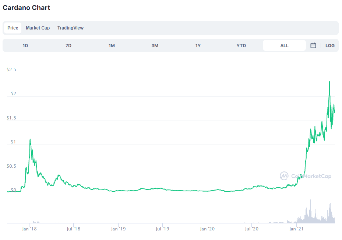
Task: Select the 1Y time range
Action: (198, 46)
